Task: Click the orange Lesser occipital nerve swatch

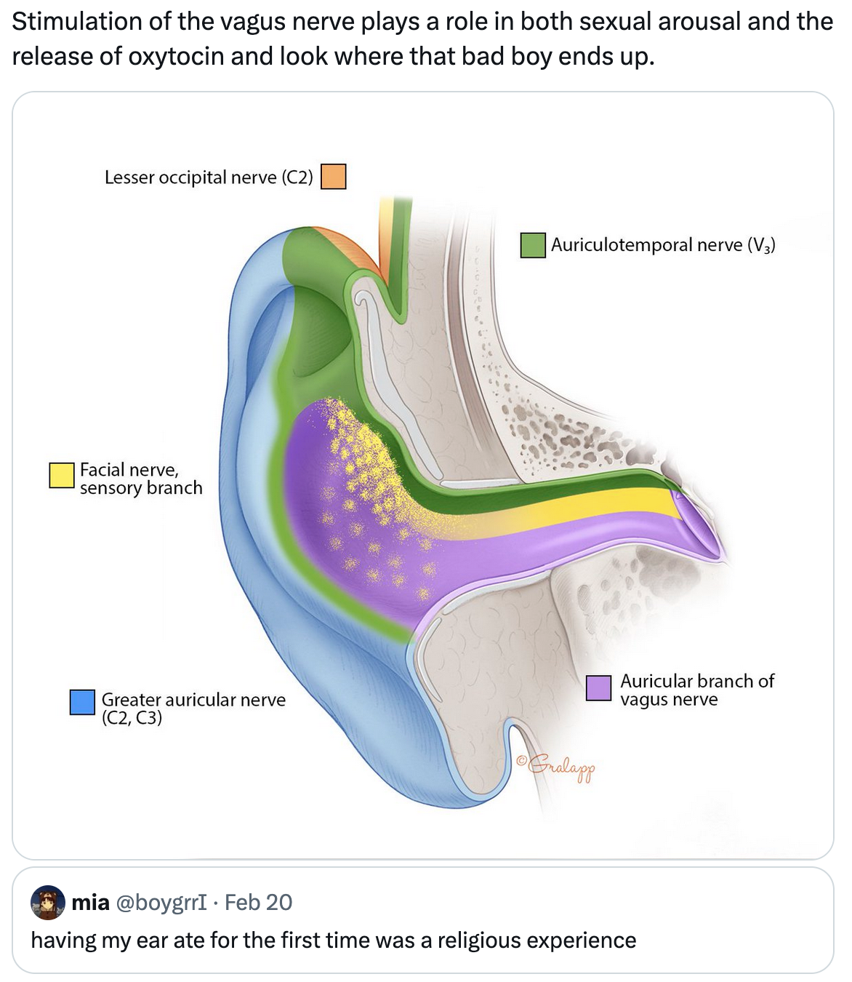Action: (x=334, y=177)
